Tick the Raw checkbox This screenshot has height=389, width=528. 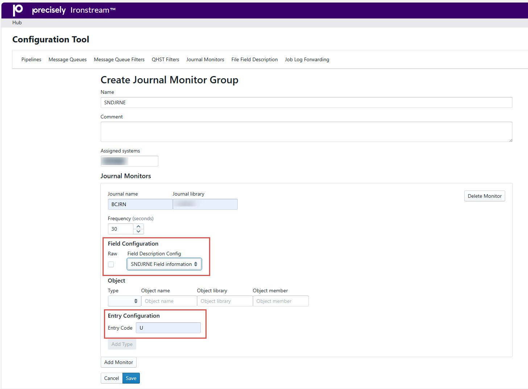(x=111, y=264)
